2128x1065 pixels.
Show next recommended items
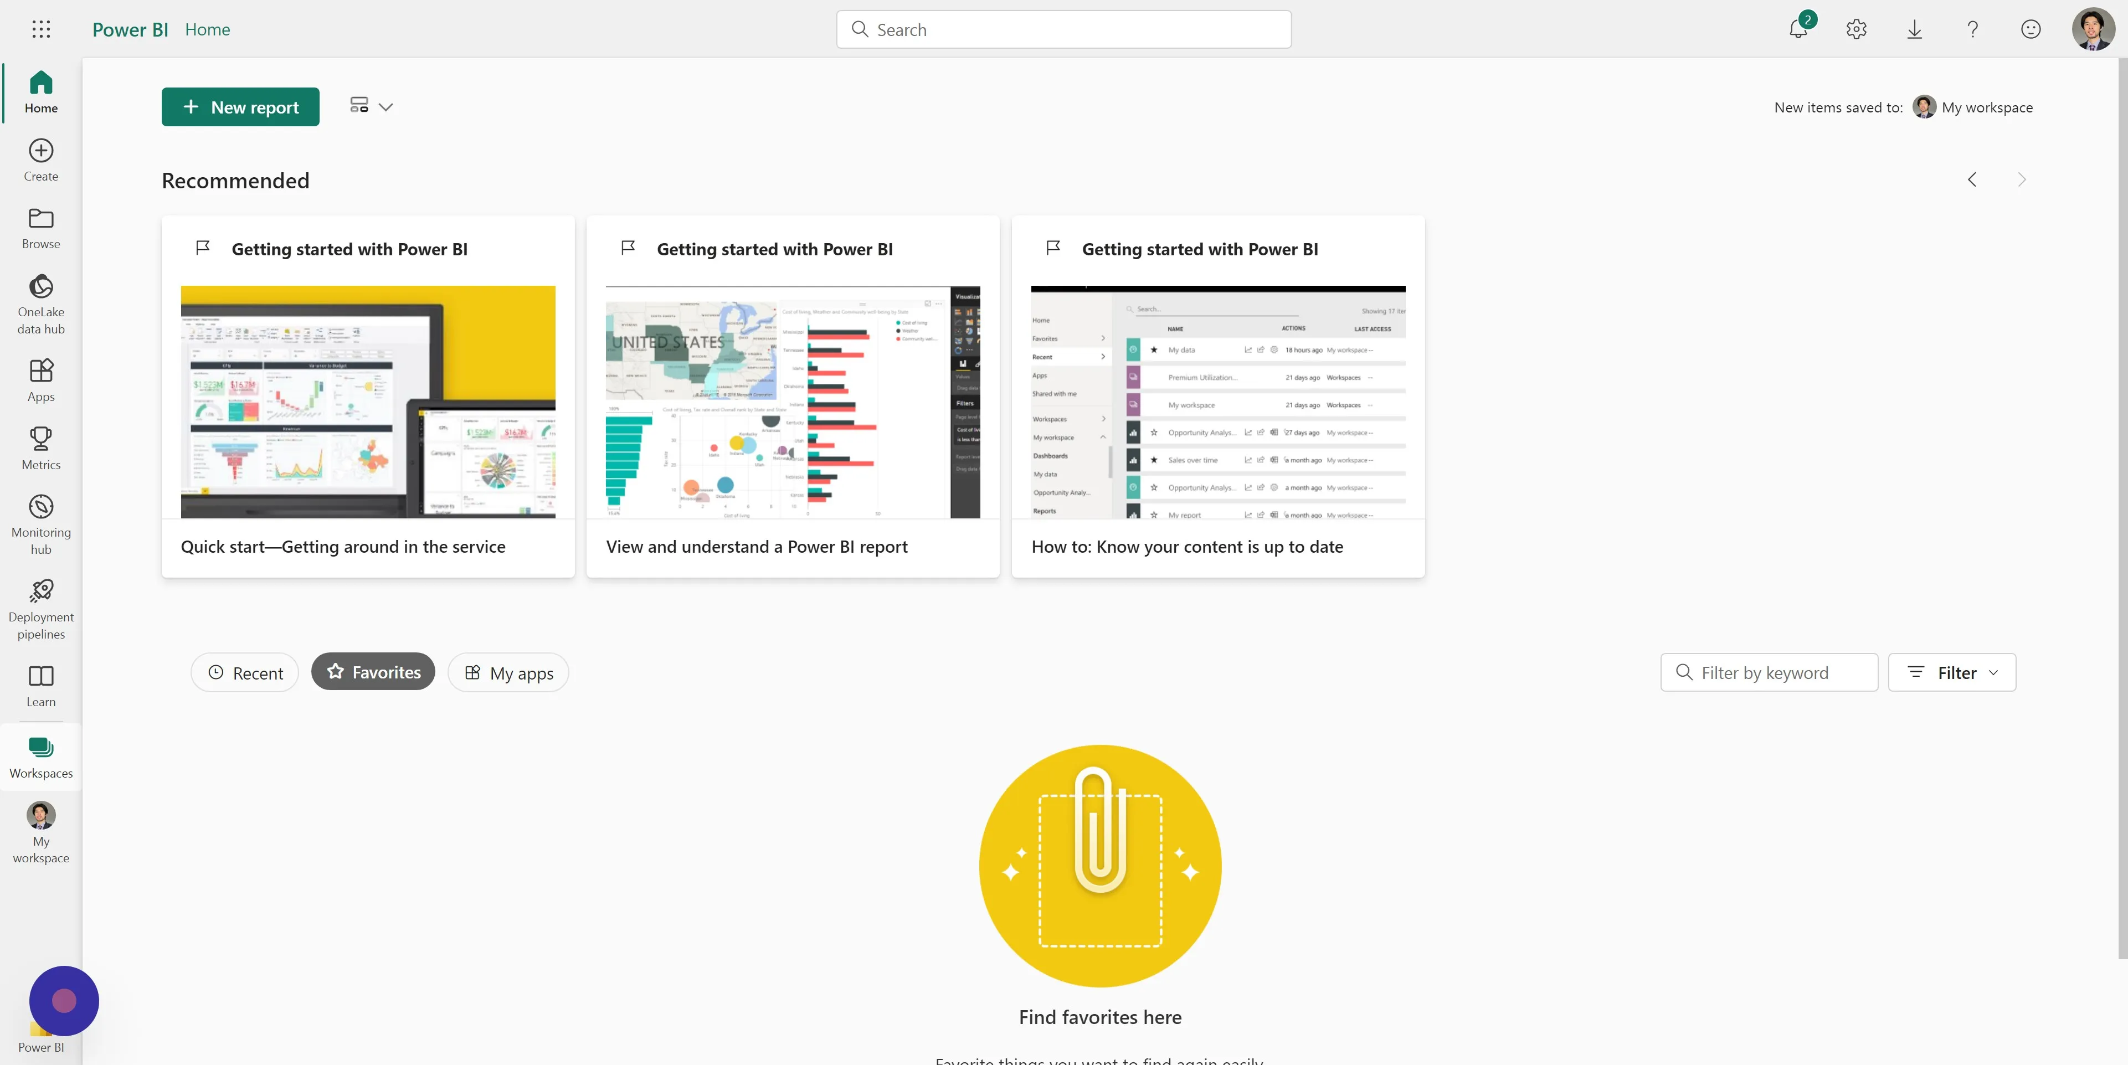(2022, 180)
